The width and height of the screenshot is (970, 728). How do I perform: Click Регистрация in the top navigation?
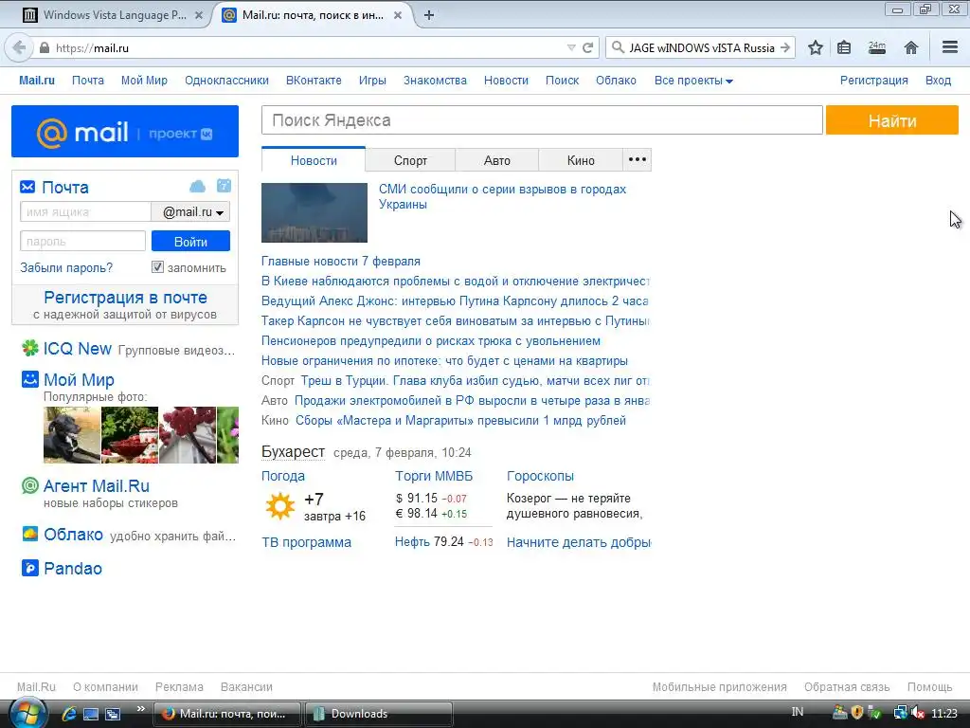[x=873, y=81]
